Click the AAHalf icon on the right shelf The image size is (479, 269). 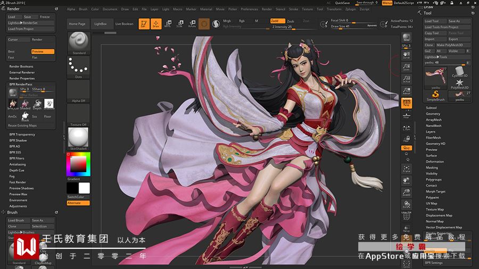406,91
